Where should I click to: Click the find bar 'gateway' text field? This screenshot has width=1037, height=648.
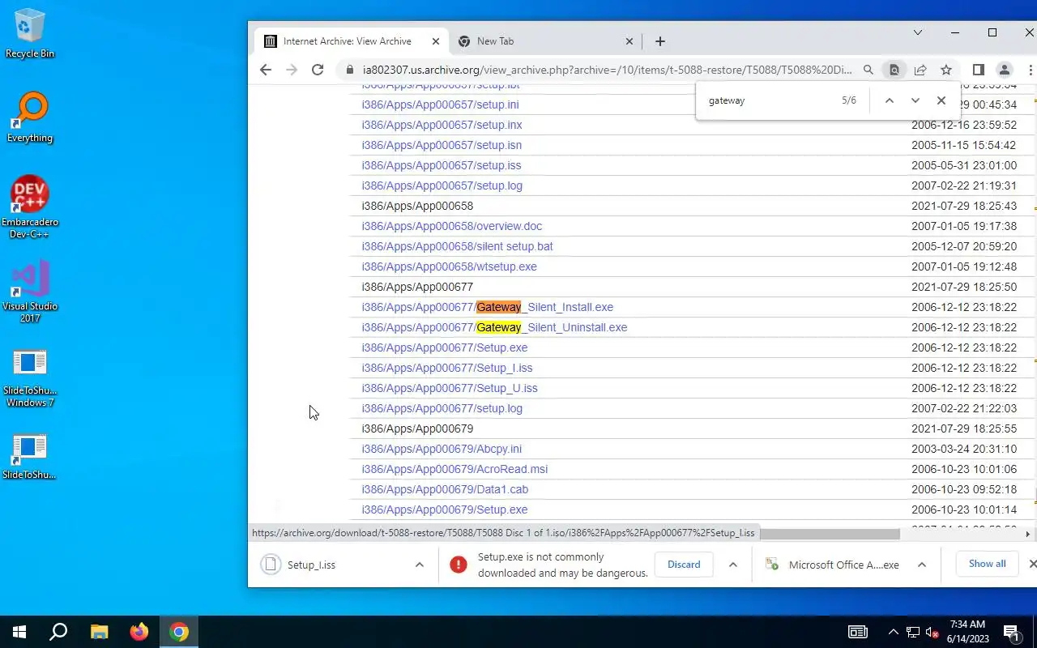coord(770,100)
